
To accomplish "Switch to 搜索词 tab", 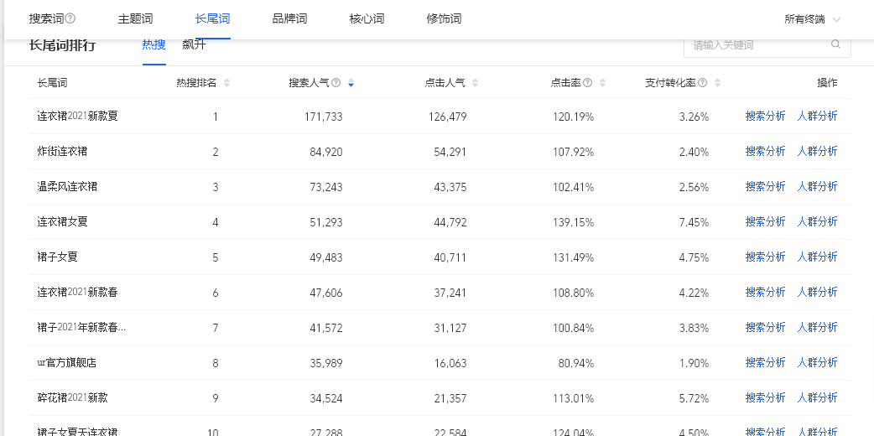I will 46,19.
